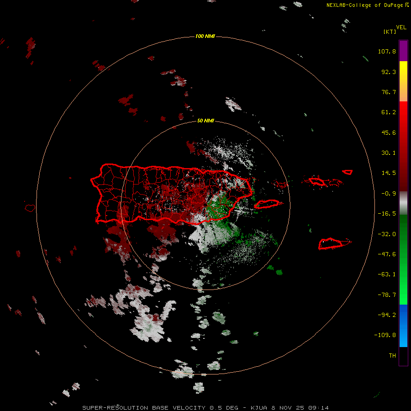Click the bright green color bar segment
Screen dimensions: 411x411
coord(403,259)
